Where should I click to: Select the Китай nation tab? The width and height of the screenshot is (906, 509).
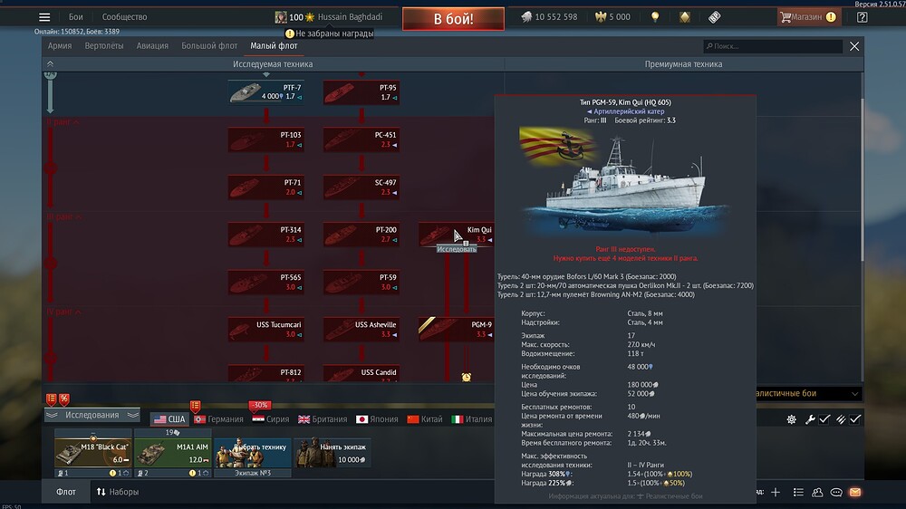pos(425,418)
